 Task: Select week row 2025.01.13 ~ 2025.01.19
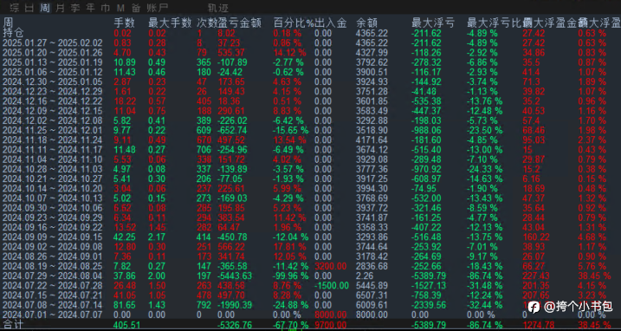point(52,62)
